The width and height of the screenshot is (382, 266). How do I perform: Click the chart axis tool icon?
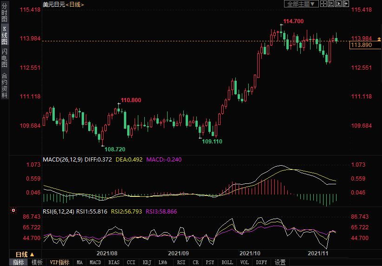pos(331,4)
